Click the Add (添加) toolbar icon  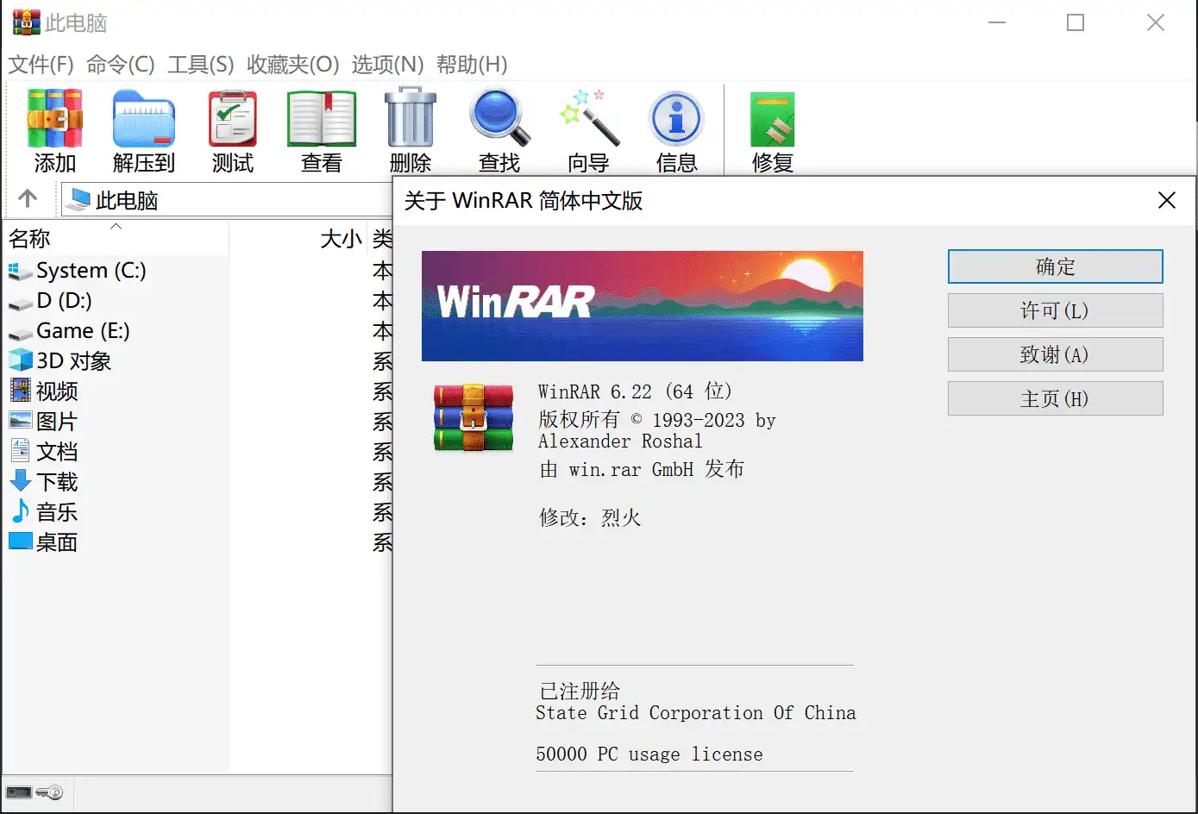click(55, 130)
